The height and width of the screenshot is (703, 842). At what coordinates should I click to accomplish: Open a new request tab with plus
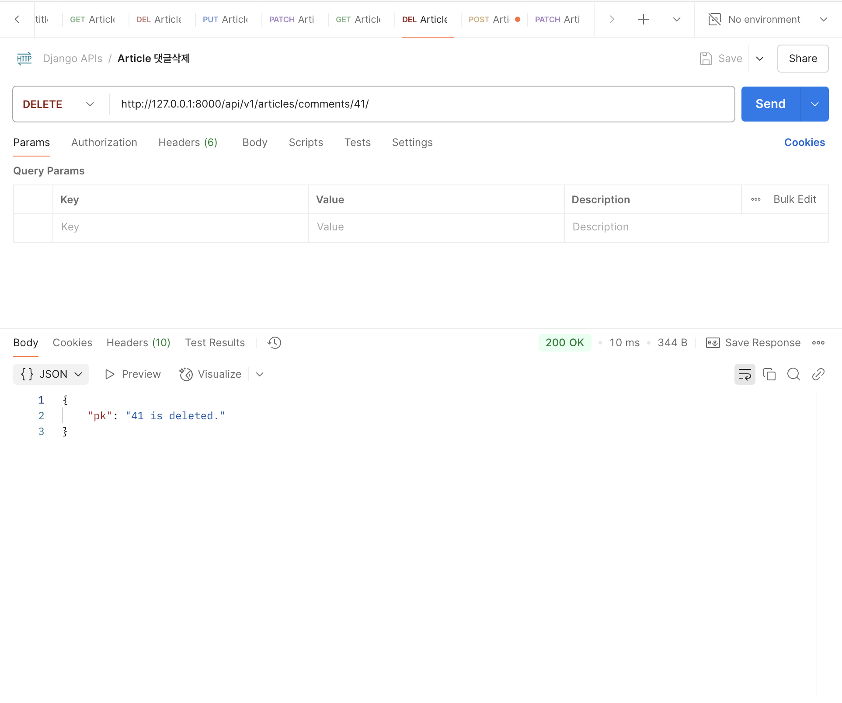coord(643,19)
